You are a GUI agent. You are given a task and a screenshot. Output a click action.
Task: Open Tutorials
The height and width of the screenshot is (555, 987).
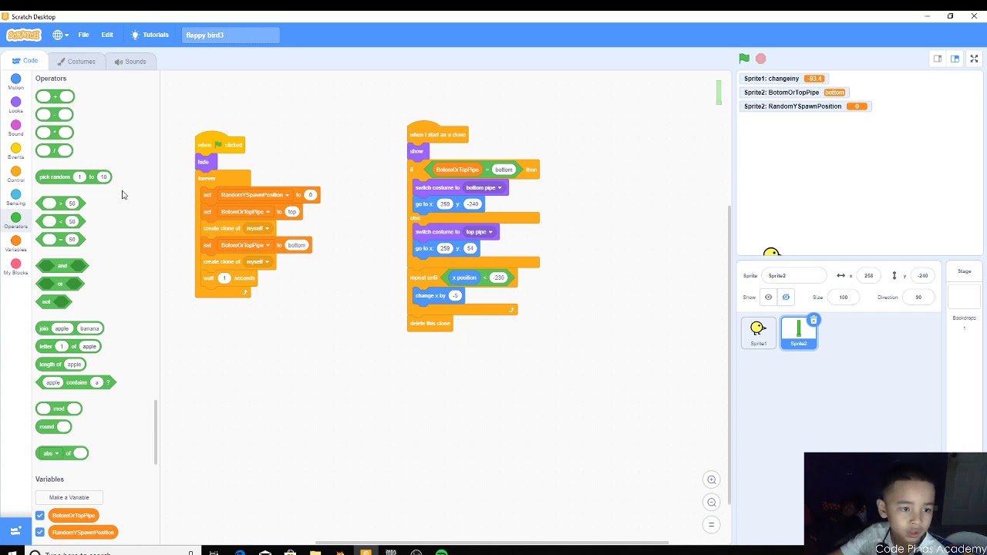150,35
